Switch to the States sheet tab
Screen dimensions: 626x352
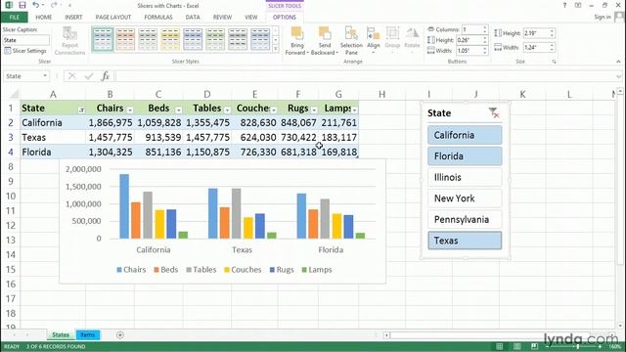coord(61,334)
